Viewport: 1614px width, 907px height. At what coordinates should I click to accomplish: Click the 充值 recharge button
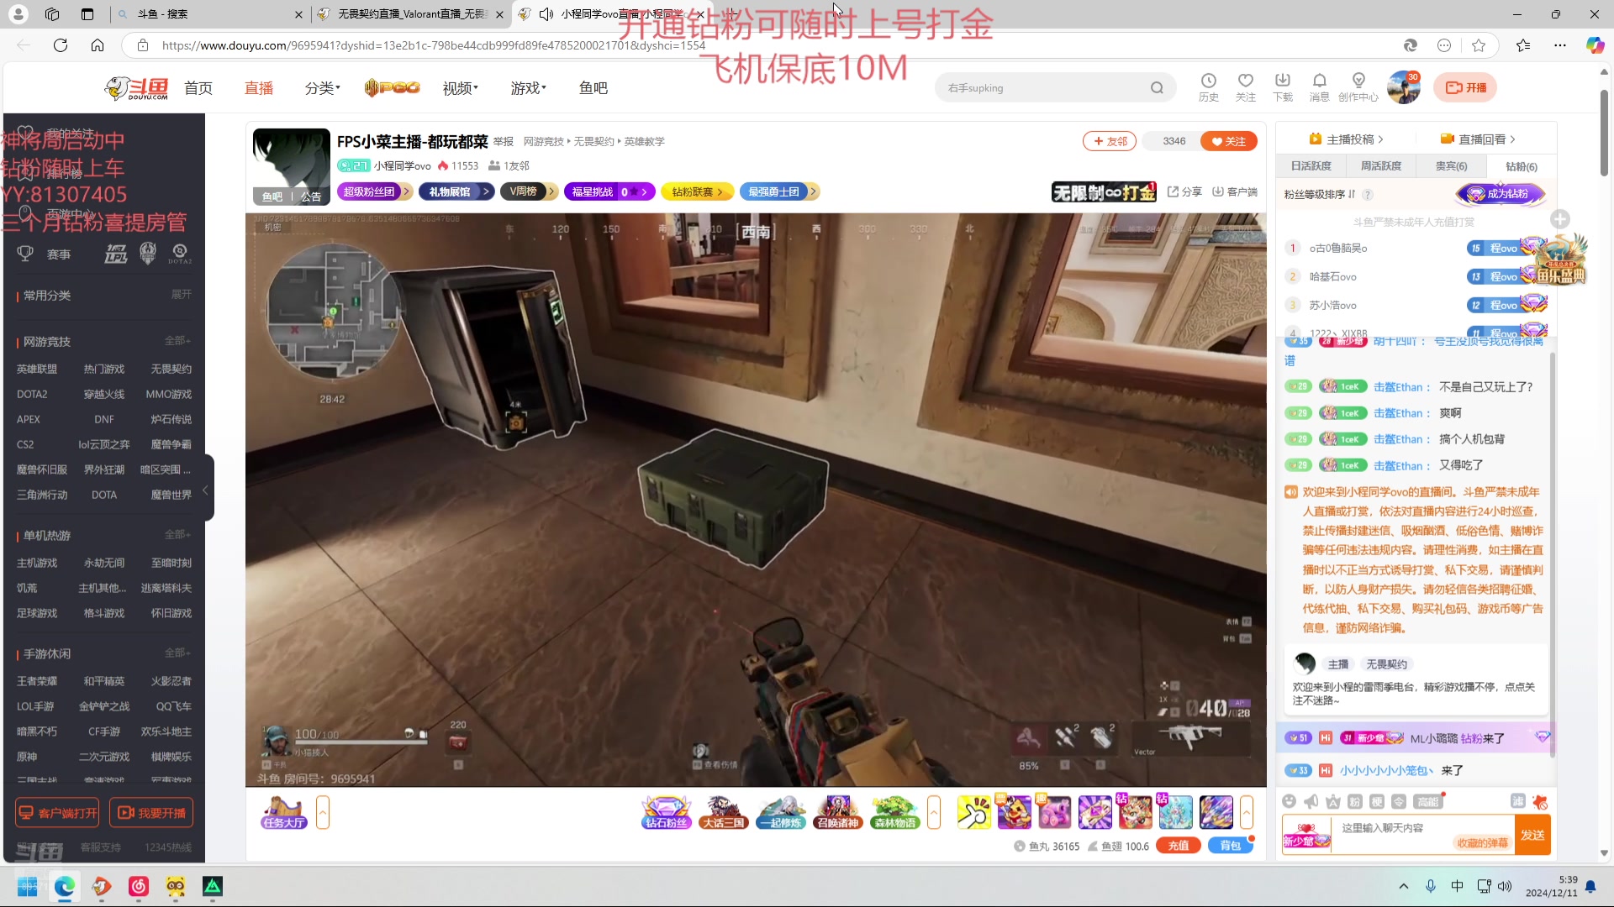(1178, 846)
